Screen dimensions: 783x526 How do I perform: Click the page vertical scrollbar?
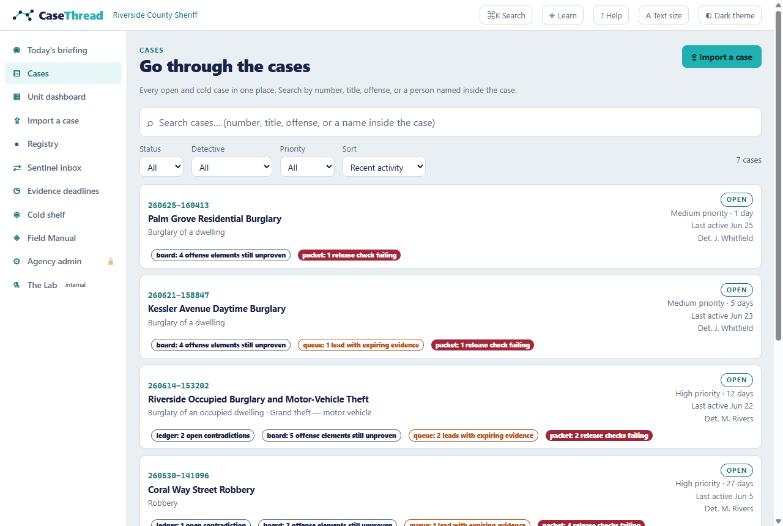click(778, 174)
